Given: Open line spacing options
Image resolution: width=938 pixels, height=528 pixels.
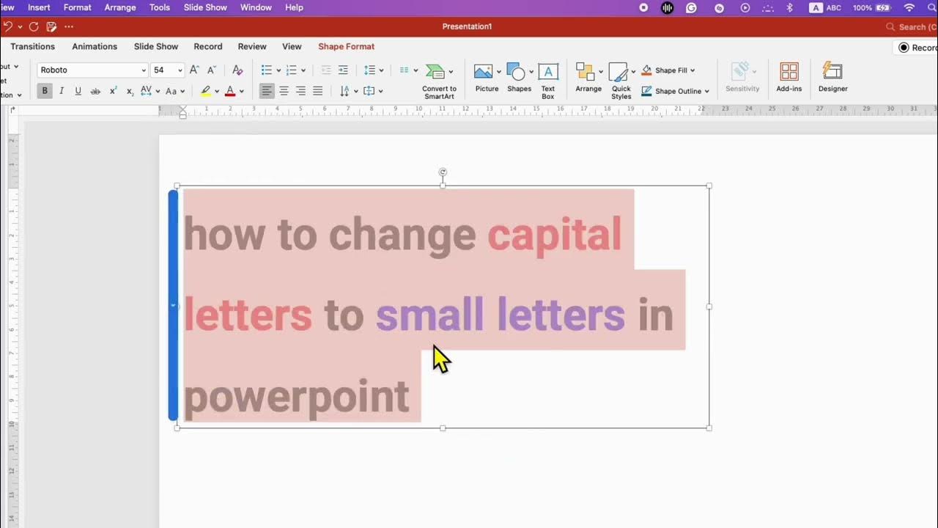Looking at the screenshot, I should (374, 70).
